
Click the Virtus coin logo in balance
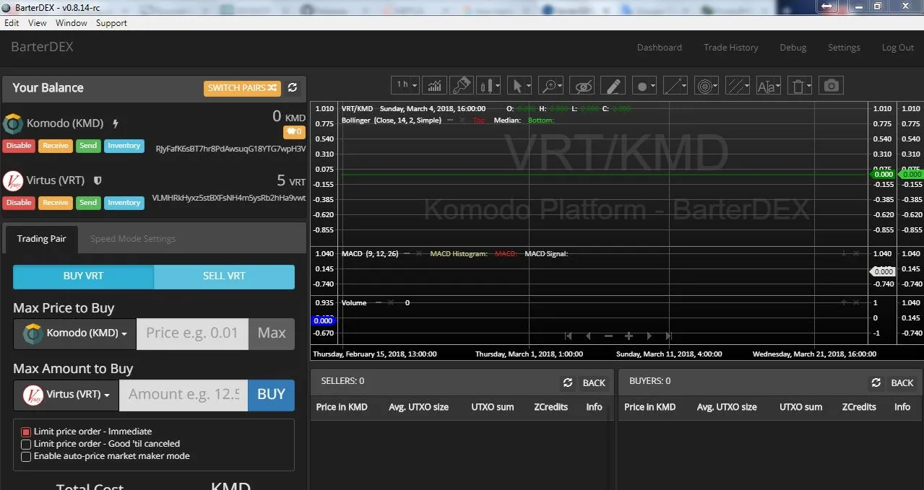pyautogui.click(x=13, y=180)
